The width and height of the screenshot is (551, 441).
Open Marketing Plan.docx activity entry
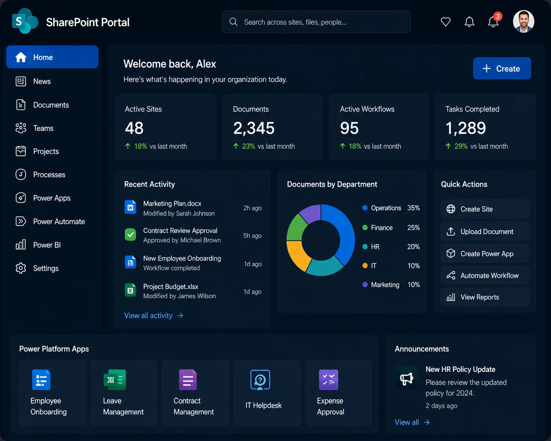pyautogui.click(x=193, y=208)
